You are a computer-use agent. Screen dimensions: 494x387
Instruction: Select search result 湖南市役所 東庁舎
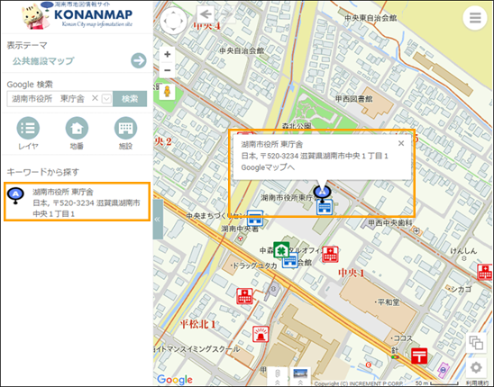(x=77, y=202)
